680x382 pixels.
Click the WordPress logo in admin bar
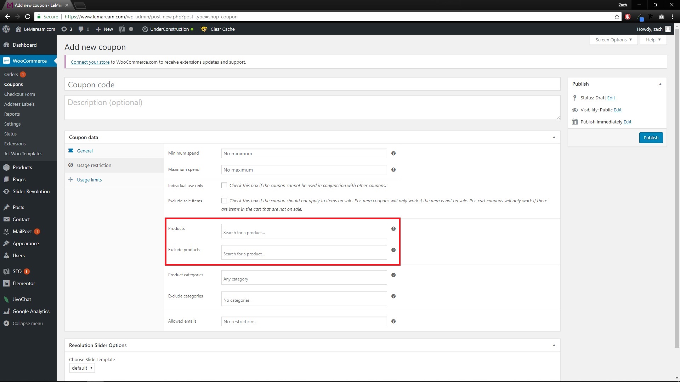[6, 29]
